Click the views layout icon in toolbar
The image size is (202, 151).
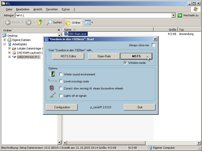tap(88, 22)
